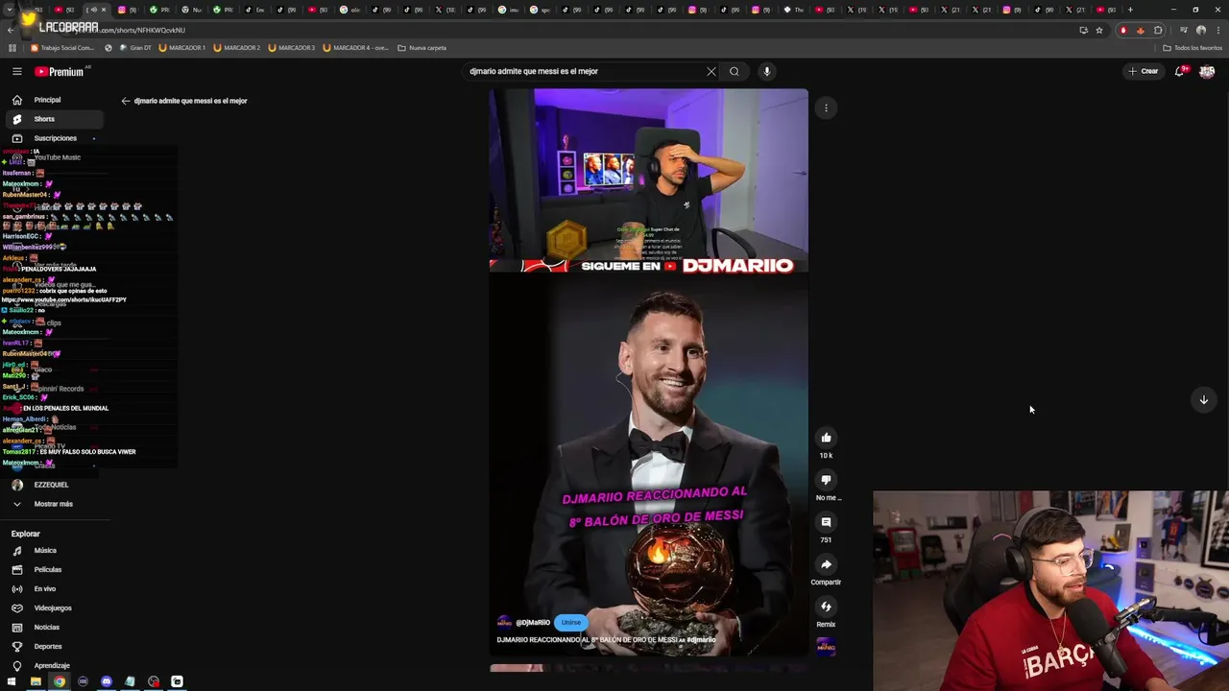Open a new Chrome tab with plus
This screenshot has width=1229, height=691.
[x=1130, y=10]
